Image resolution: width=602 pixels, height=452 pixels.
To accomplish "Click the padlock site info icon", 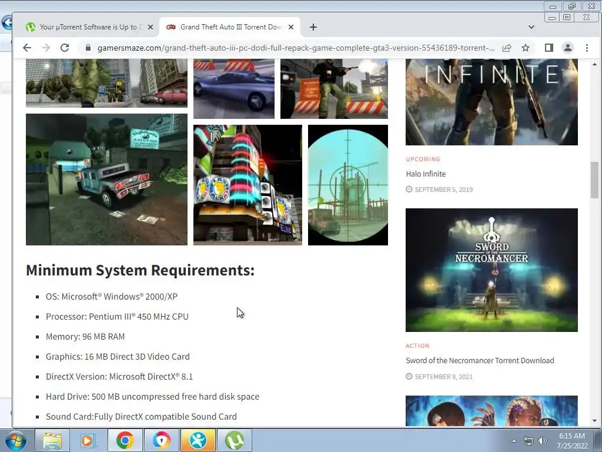I will (88, 48).
